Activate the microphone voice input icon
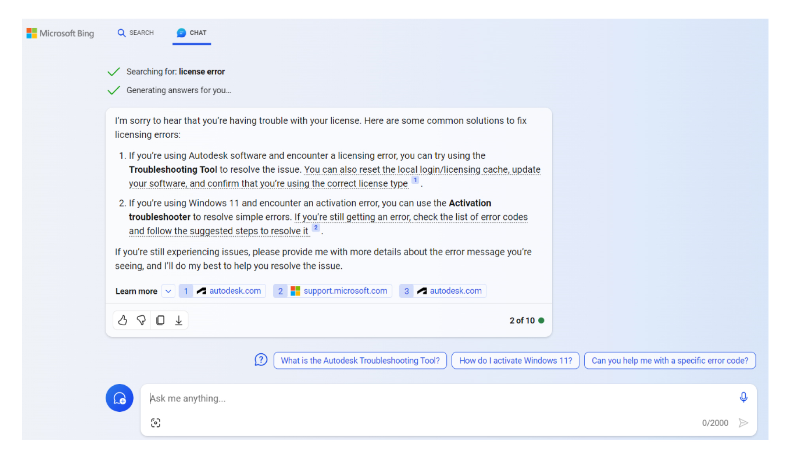This screenshot has height=458, width=790. pos(743,397)
